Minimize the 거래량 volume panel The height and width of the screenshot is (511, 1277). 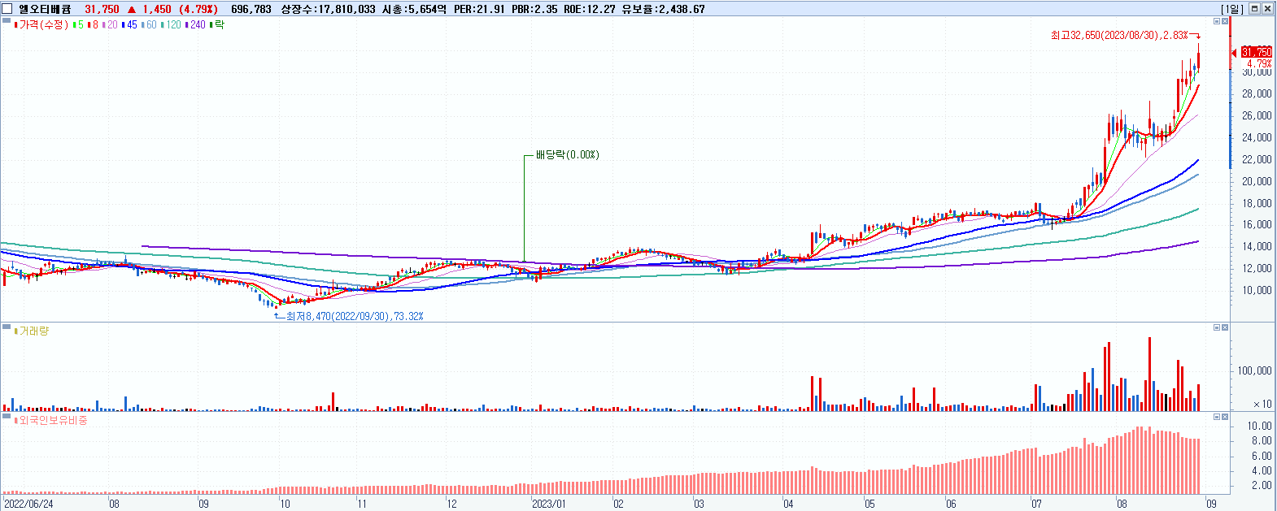1217,327
